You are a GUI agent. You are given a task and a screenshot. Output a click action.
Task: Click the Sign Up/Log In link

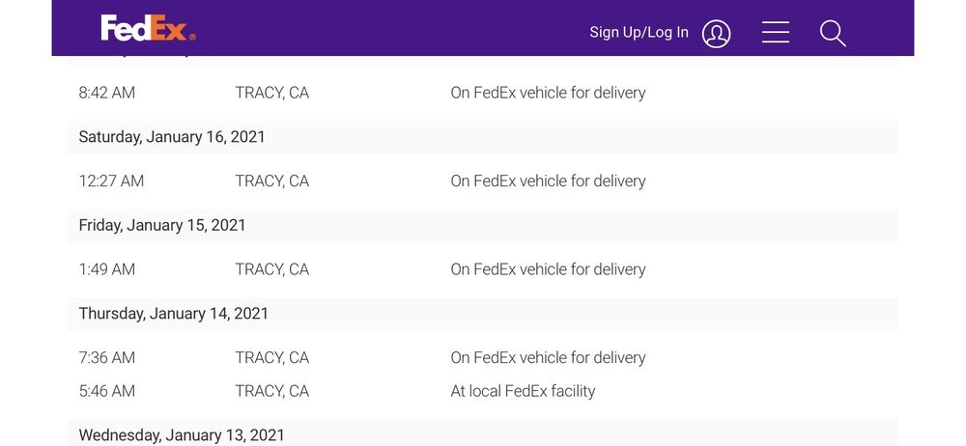[639, 33]
